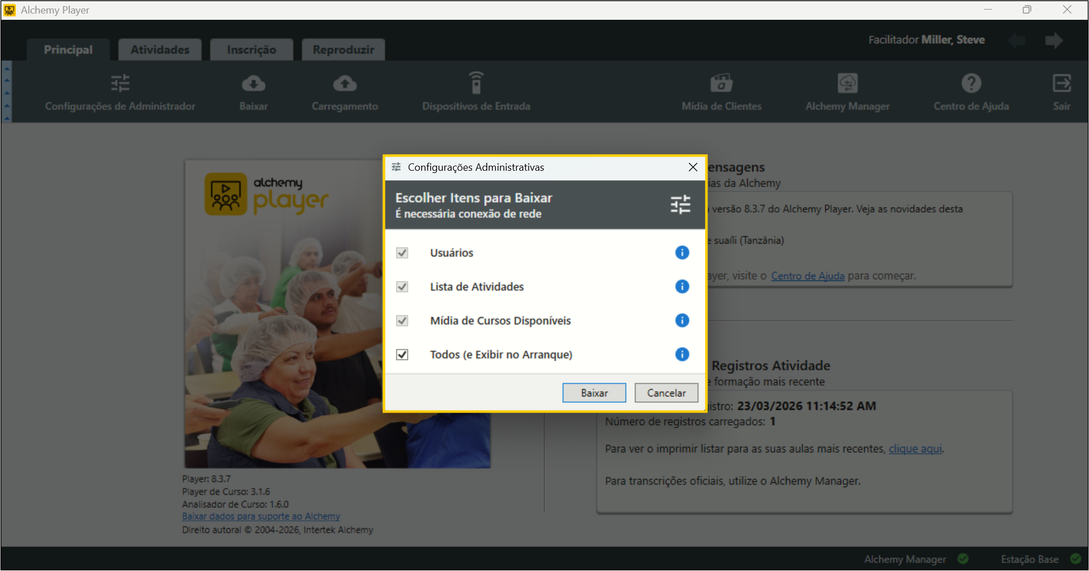Viewport: 1089px width, 571px height.
Task: Click the 'clique aqui' link
Action: pos(915,449)
